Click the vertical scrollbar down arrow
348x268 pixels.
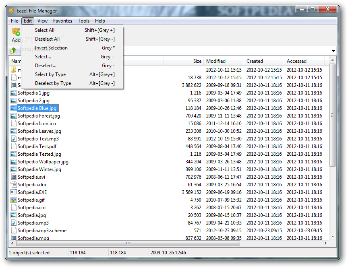pyautogui.click(x=332, y=237)
